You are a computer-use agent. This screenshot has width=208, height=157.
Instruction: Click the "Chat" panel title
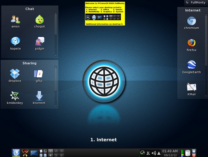pos(30,9)
